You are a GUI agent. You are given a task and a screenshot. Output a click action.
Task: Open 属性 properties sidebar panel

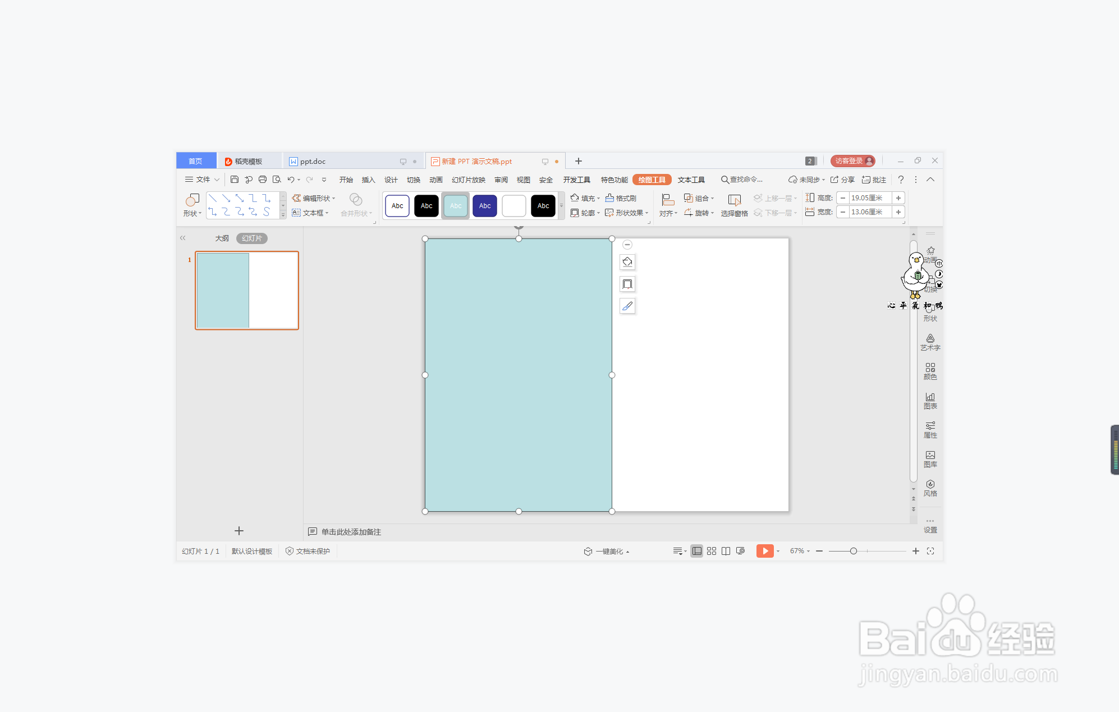pos(930,430)
